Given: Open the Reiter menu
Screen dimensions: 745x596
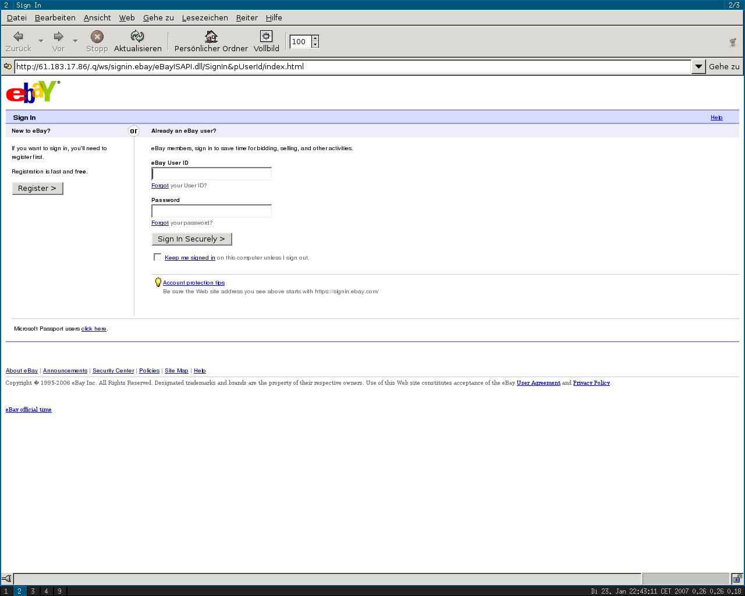Looking at the screenshot, I should (x=247, y=17).
